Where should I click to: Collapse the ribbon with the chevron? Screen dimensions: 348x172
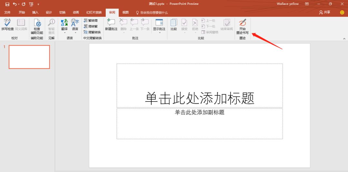344,38
